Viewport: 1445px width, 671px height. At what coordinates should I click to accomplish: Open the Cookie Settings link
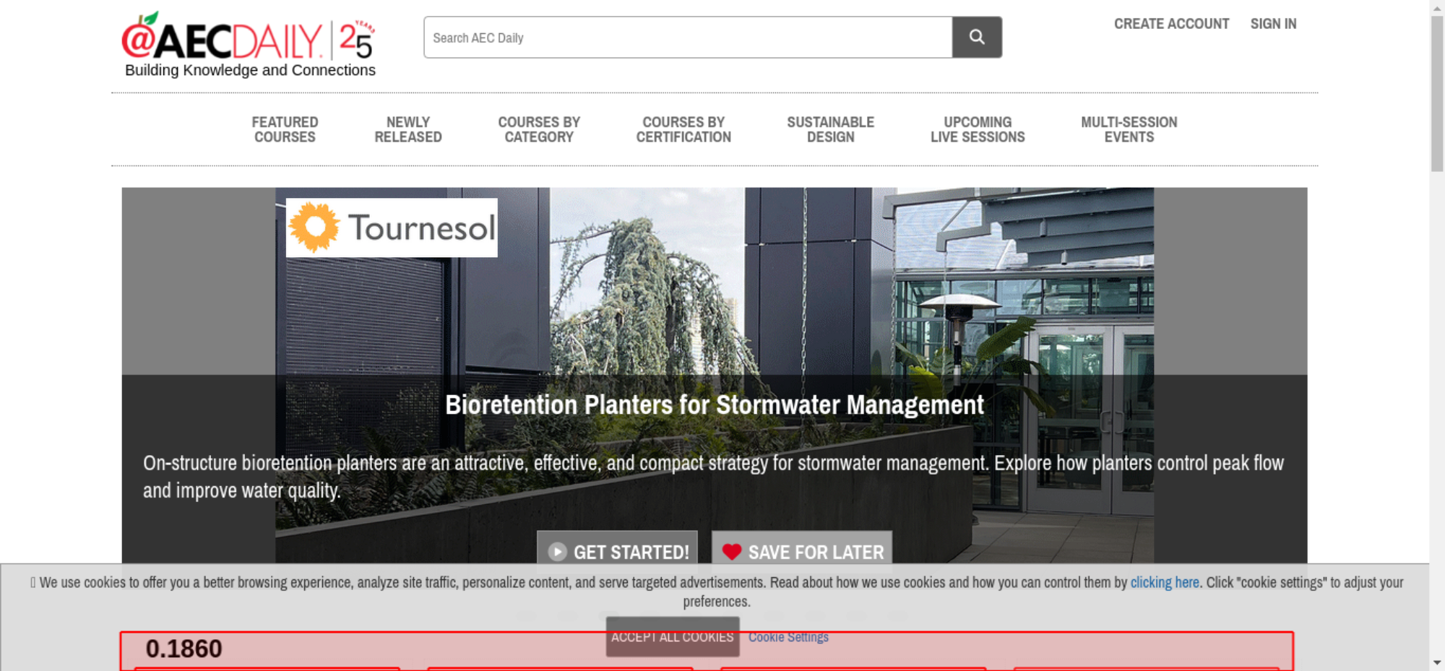[x=788, y=637]
